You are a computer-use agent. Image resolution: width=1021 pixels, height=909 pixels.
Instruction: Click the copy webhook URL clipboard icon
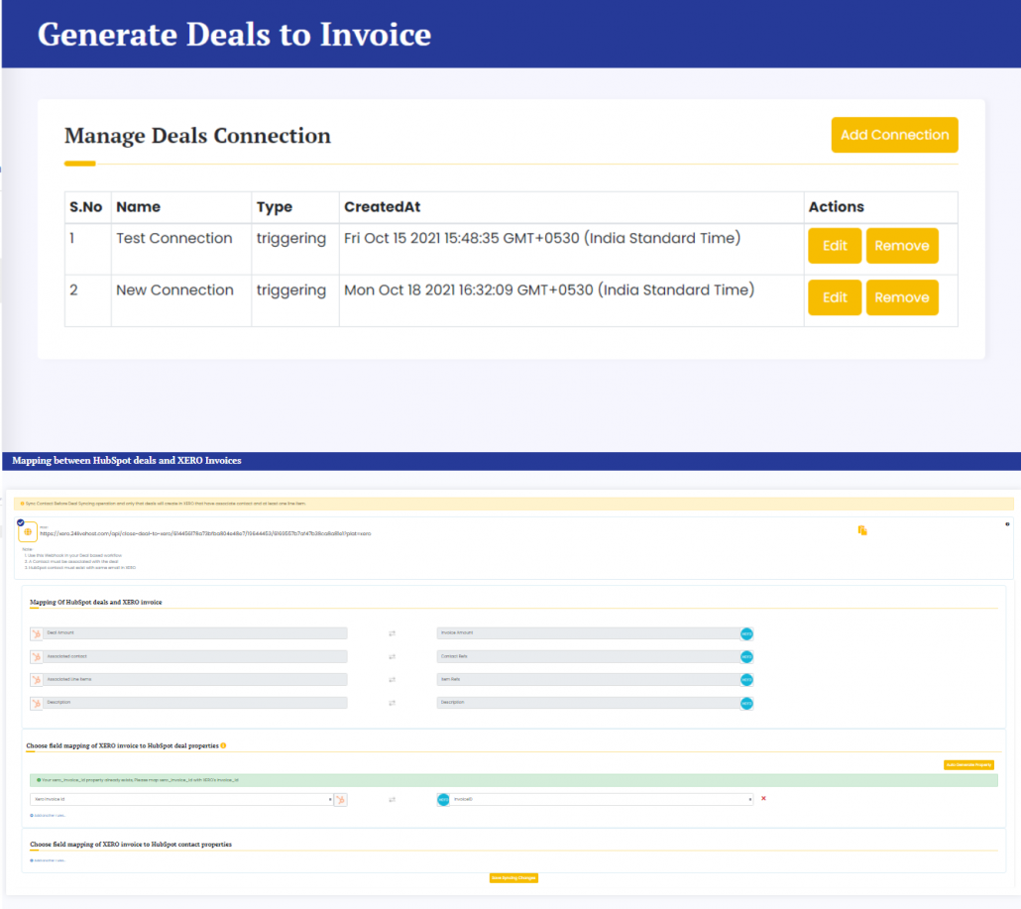point(863,530)
